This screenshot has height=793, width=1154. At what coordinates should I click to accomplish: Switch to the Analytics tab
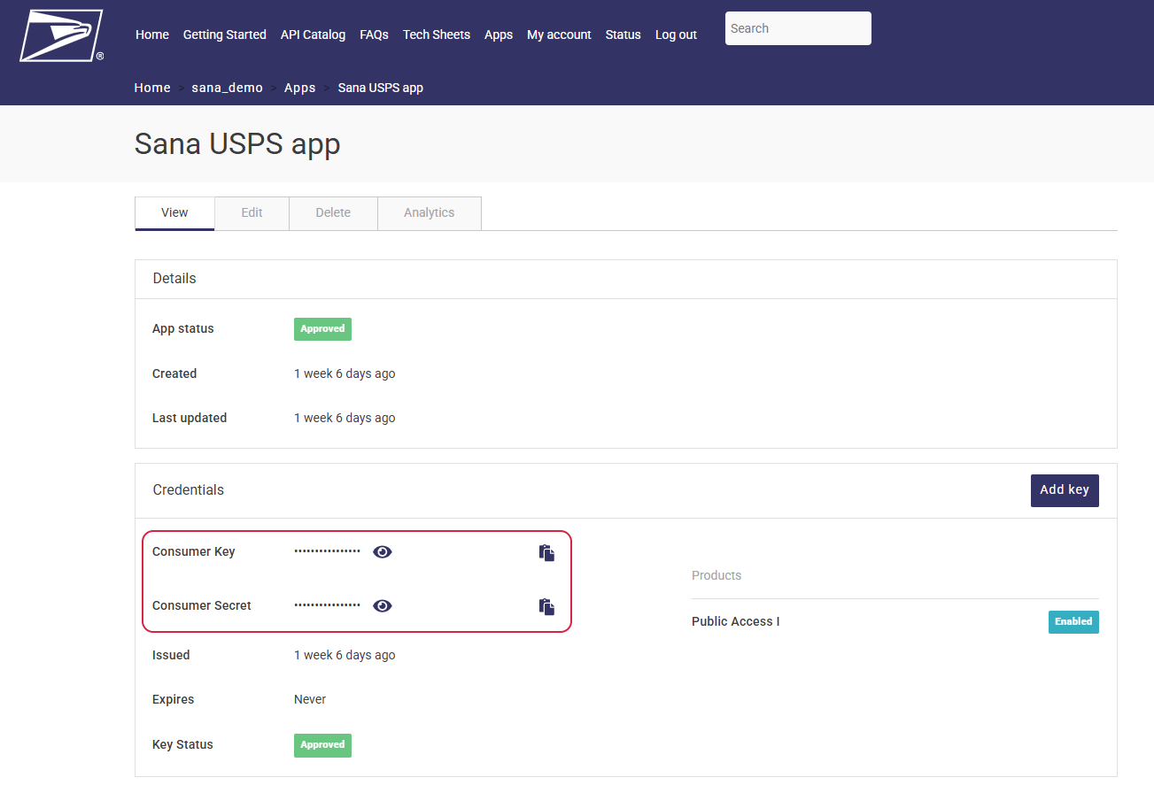430,213
